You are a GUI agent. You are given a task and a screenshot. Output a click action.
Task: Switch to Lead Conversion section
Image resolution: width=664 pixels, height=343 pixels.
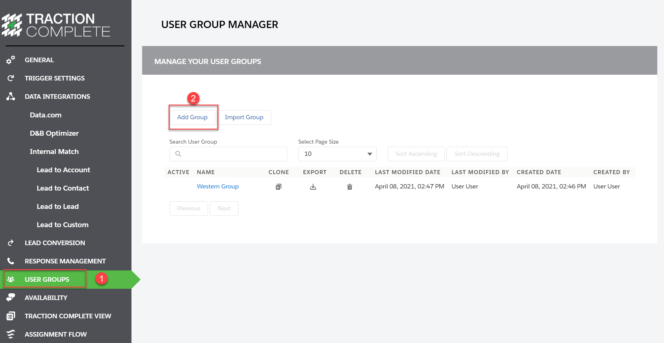coord(55,243)
